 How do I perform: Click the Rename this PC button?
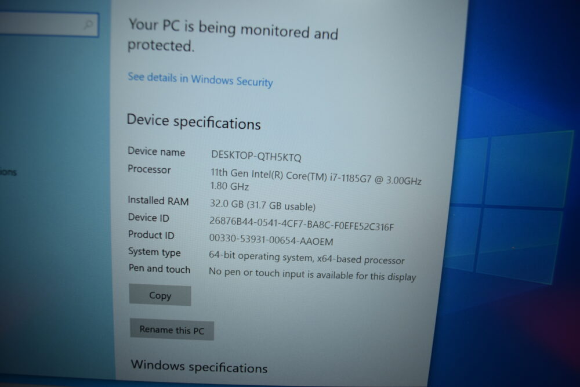click(172, 330)
